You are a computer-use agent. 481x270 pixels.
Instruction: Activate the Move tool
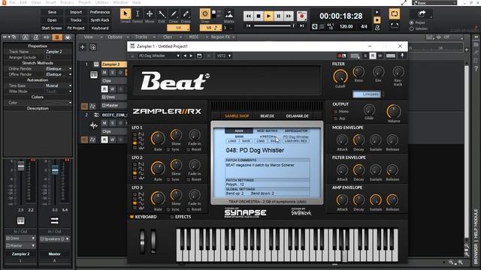click(150, 14)
